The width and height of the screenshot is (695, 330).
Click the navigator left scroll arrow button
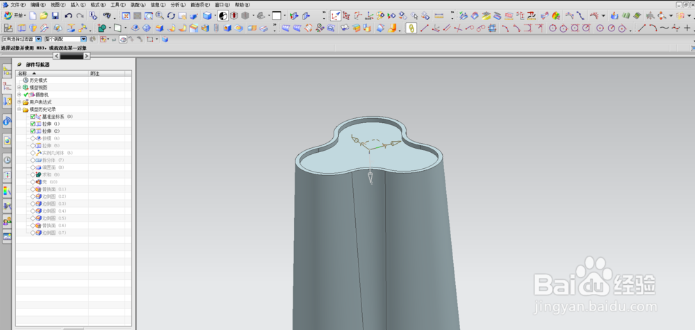[56, 56]
